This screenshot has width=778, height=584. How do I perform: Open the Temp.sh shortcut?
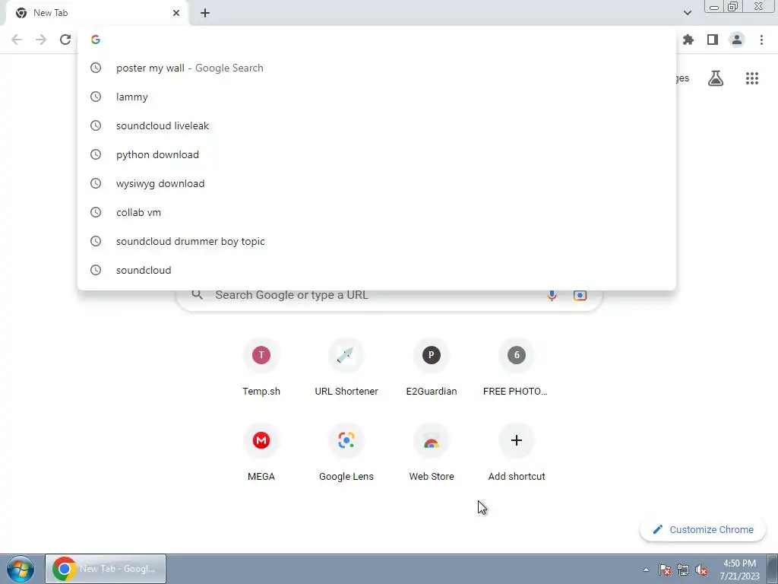[261, 367]
